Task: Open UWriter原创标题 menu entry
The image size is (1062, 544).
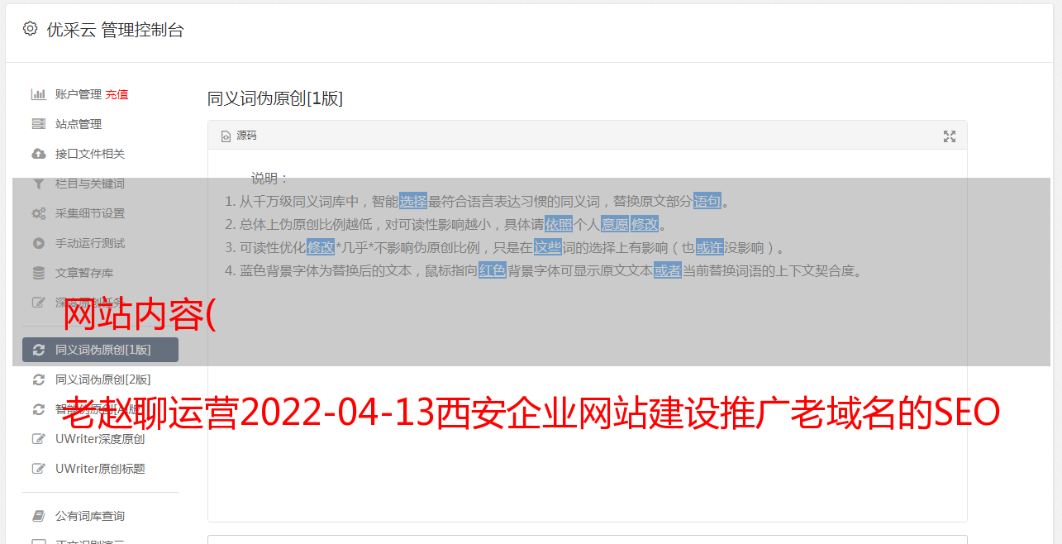Action: tap(100, 469)
